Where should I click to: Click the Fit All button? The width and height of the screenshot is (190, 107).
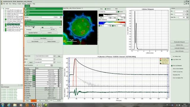(46, 101)
